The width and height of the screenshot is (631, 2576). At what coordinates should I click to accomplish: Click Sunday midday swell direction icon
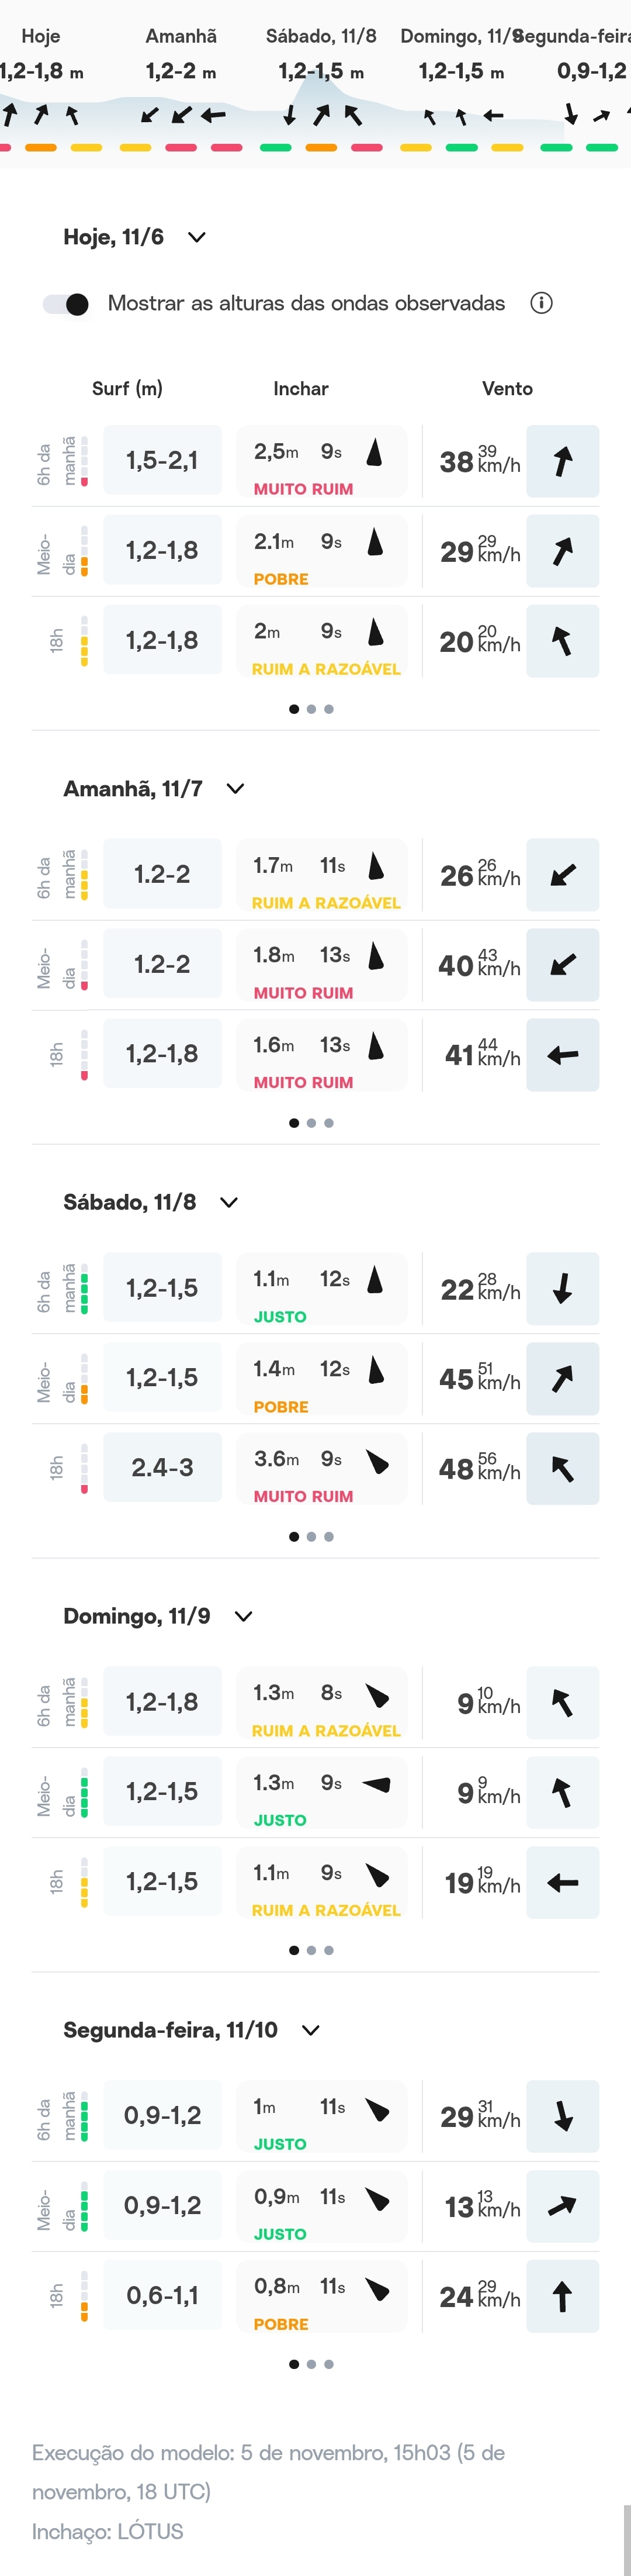376,1784
